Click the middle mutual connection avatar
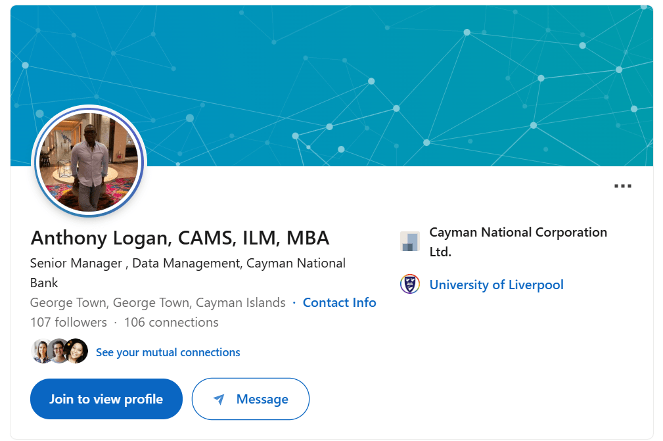The width and height of the screenshot is (663, 441). [x=58, y=352]
